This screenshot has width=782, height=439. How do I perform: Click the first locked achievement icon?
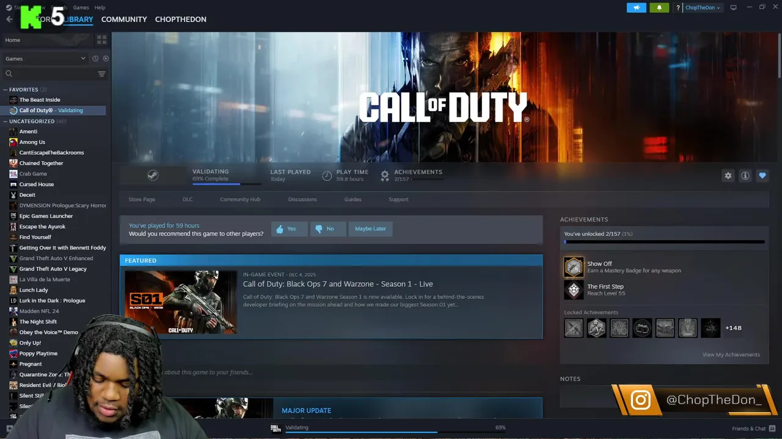(573, 328)
